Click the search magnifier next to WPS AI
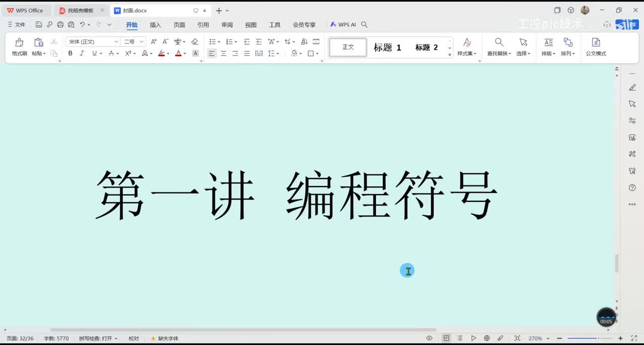Image resolution: width=644 pixels, height=345 pixels. (x=364, y=25)
